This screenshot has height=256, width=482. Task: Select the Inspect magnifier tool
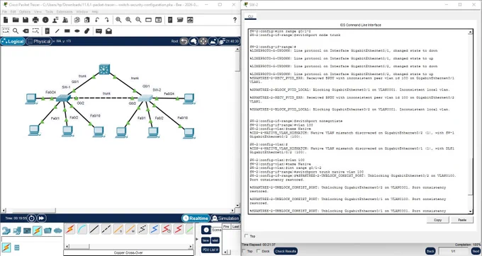click(16, 31)
